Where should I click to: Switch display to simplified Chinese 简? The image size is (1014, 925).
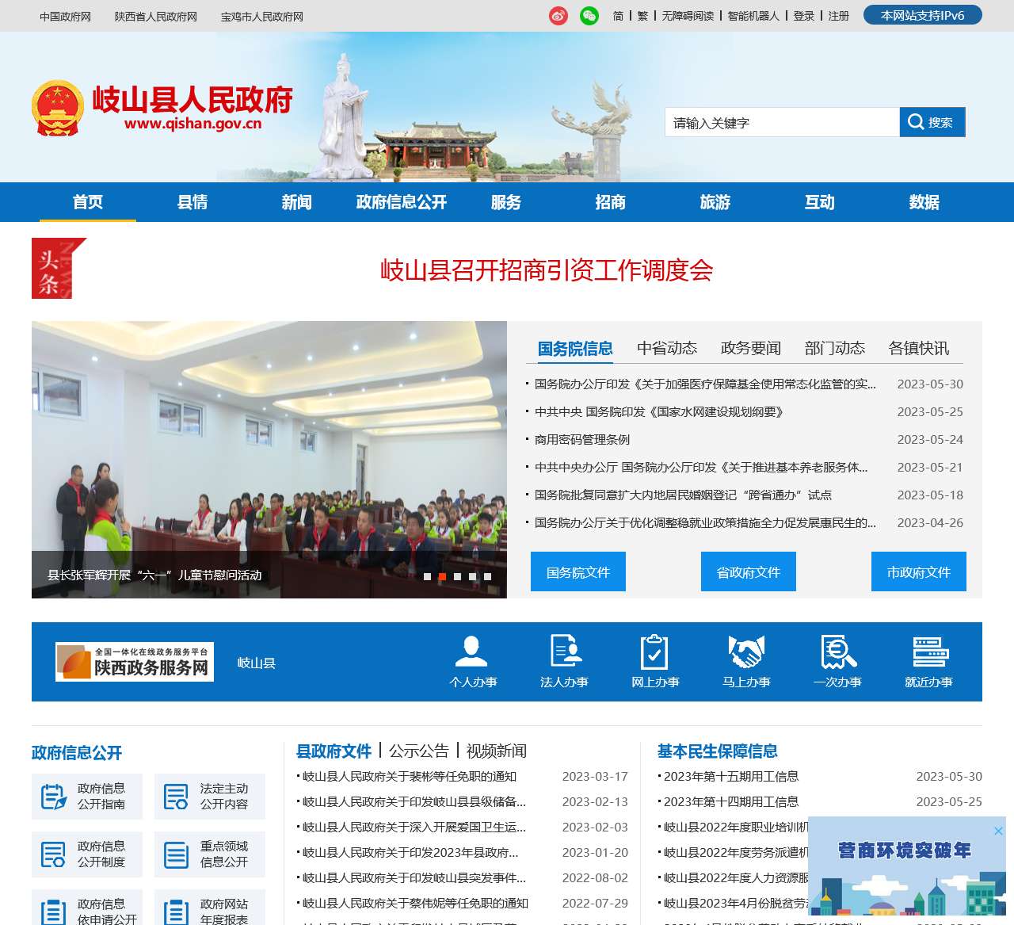pyautogui.click(x=617, y=16)
